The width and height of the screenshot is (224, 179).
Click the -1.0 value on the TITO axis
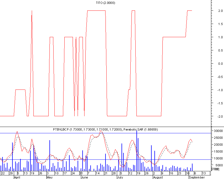[x=220, y=90]
